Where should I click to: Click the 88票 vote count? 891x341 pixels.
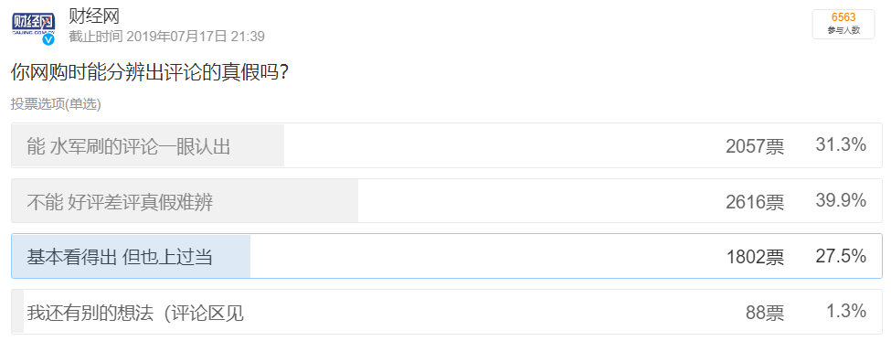(765, 313)
